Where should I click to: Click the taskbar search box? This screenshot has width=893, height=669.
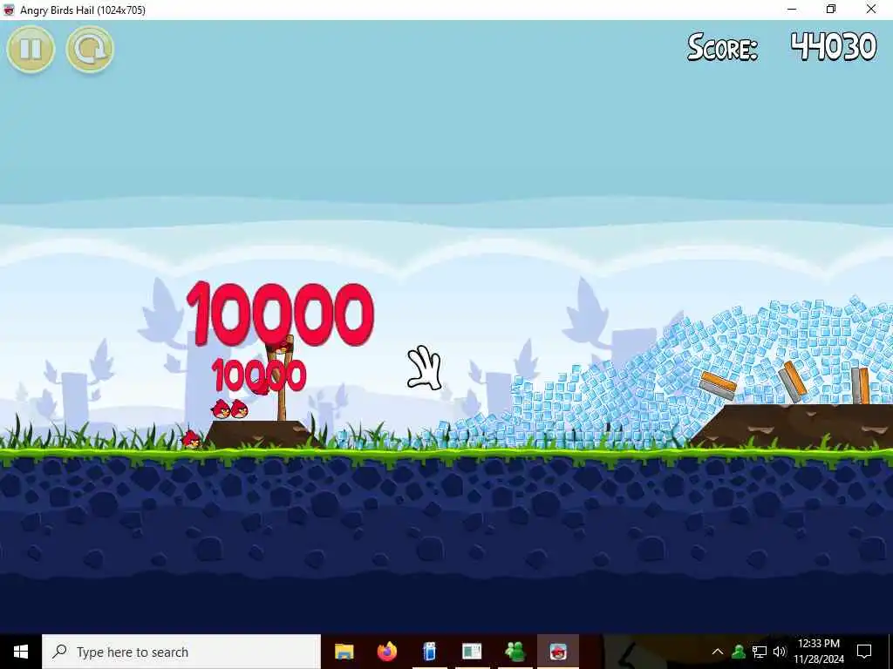click(x=181, y=652)
